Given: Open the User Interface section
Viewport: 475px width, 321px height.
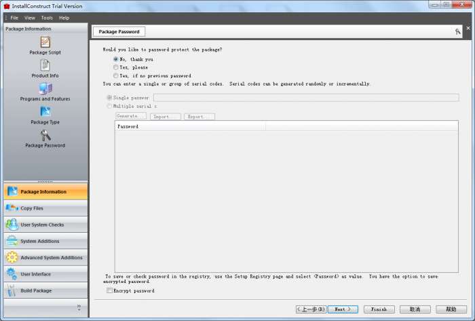Looking at the screenshot, I should click(45, 274).
